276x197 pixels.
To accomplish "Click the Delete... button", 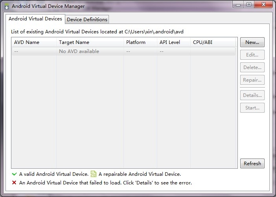I will [252, 67].
